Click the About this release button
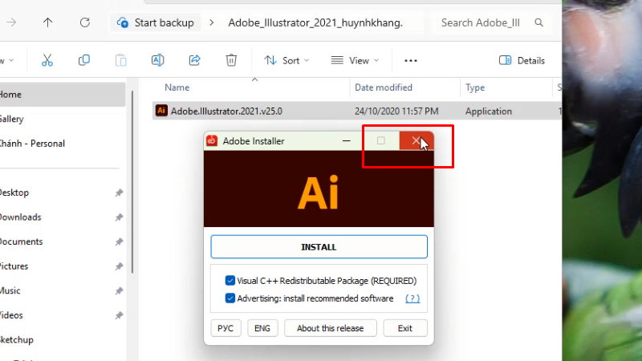 click(330, 328)
